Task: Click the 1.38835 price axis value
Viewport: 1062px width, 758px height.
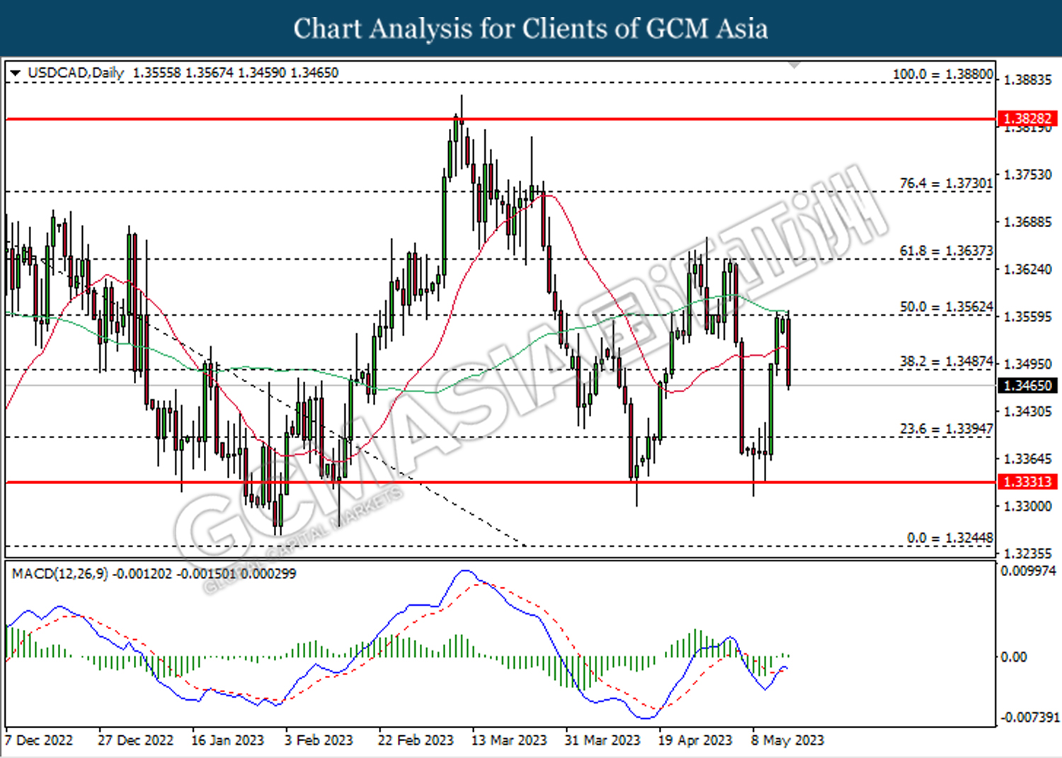Action: (x=1028, y=80)
